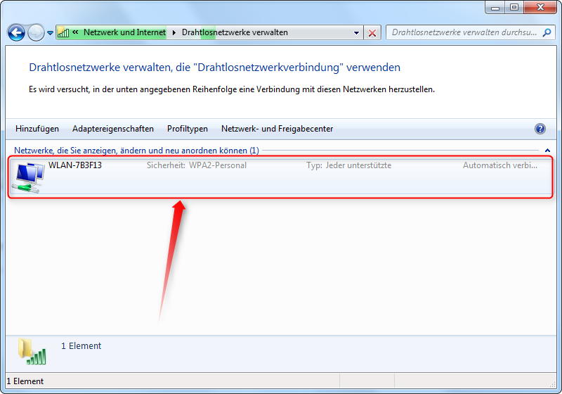Open the address bar history dropdown
This screenshot has width=562, height=394.
tap(356, 32)
